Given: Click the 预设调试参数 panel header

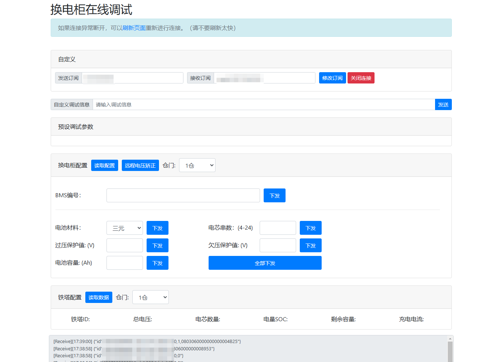Looking at the screenshot, I should pos(251,127).
